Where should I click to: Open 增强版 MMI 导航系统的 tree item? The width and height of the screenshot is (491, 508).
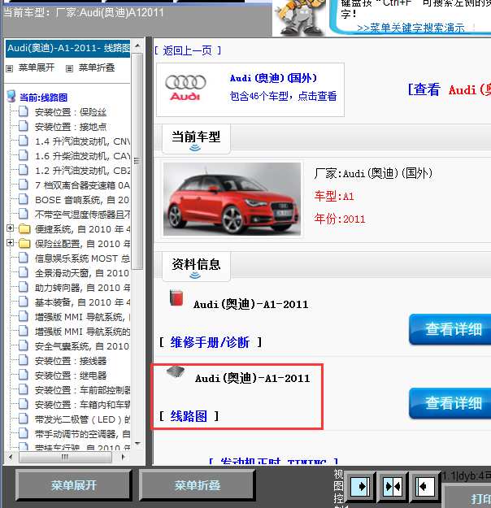[83, 331]
